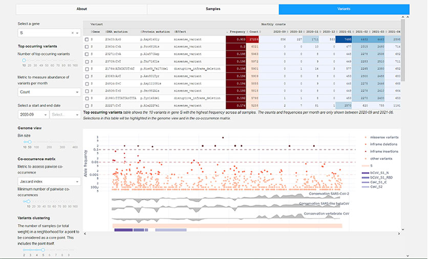Click the Conservation SARS-like betaCoV label
This screenshot has width=428, height=259.
pos(324,204)
